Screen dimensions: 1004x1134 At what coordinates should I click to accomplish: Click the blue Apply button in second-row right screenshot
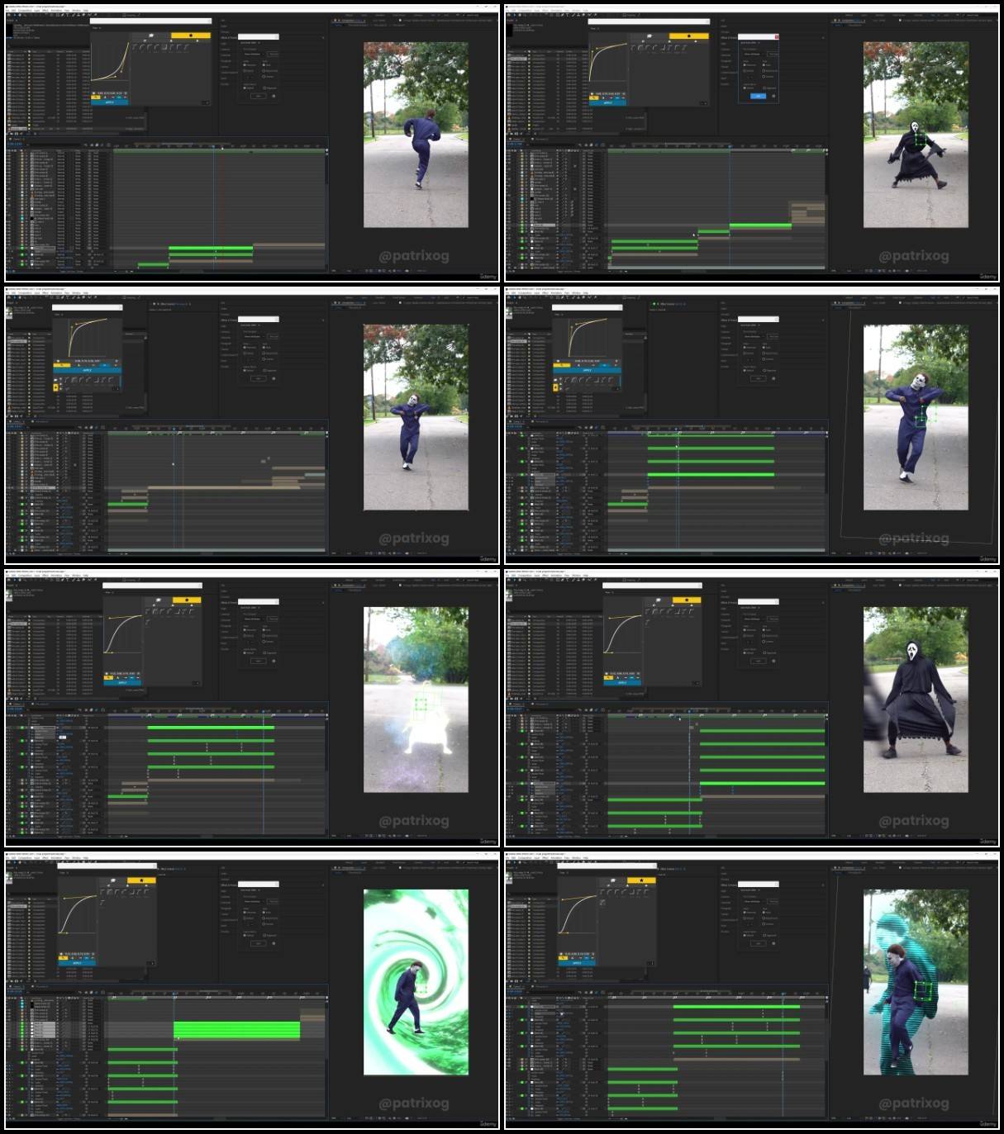[x=587, y=371]
